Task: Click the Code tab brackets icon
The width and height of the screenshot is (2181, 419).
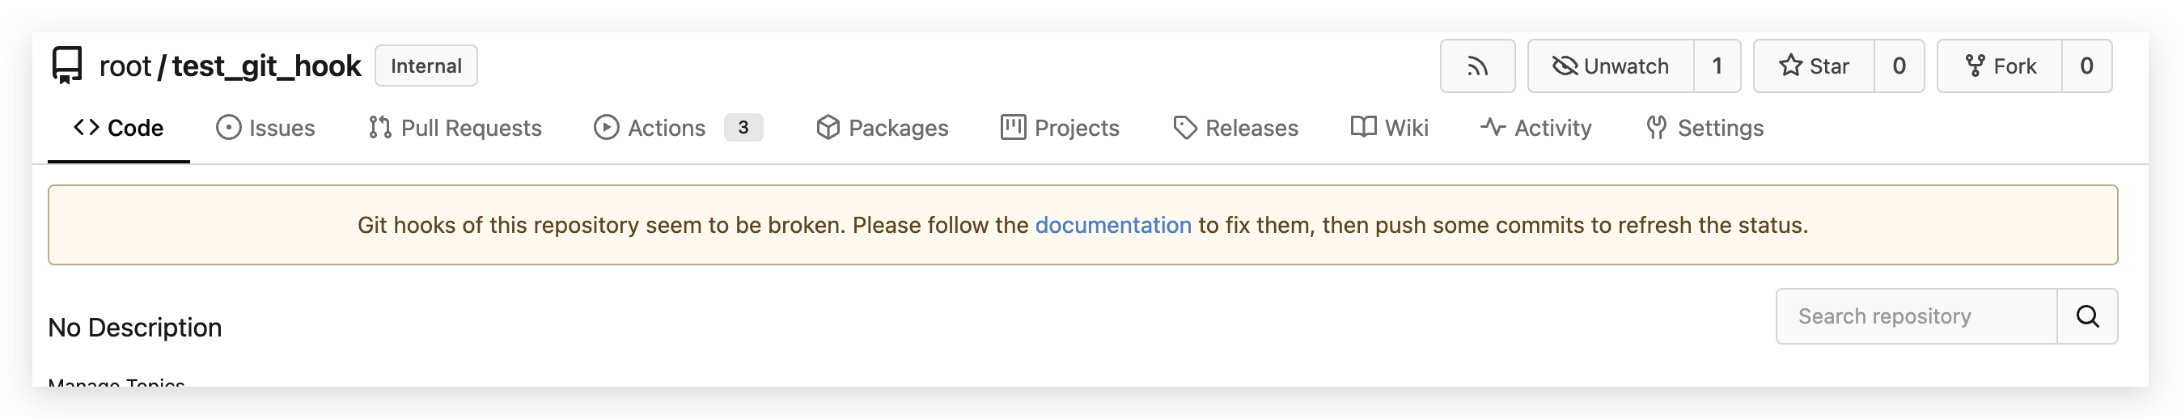Action: pyautogui.click(x=87, y=128)
